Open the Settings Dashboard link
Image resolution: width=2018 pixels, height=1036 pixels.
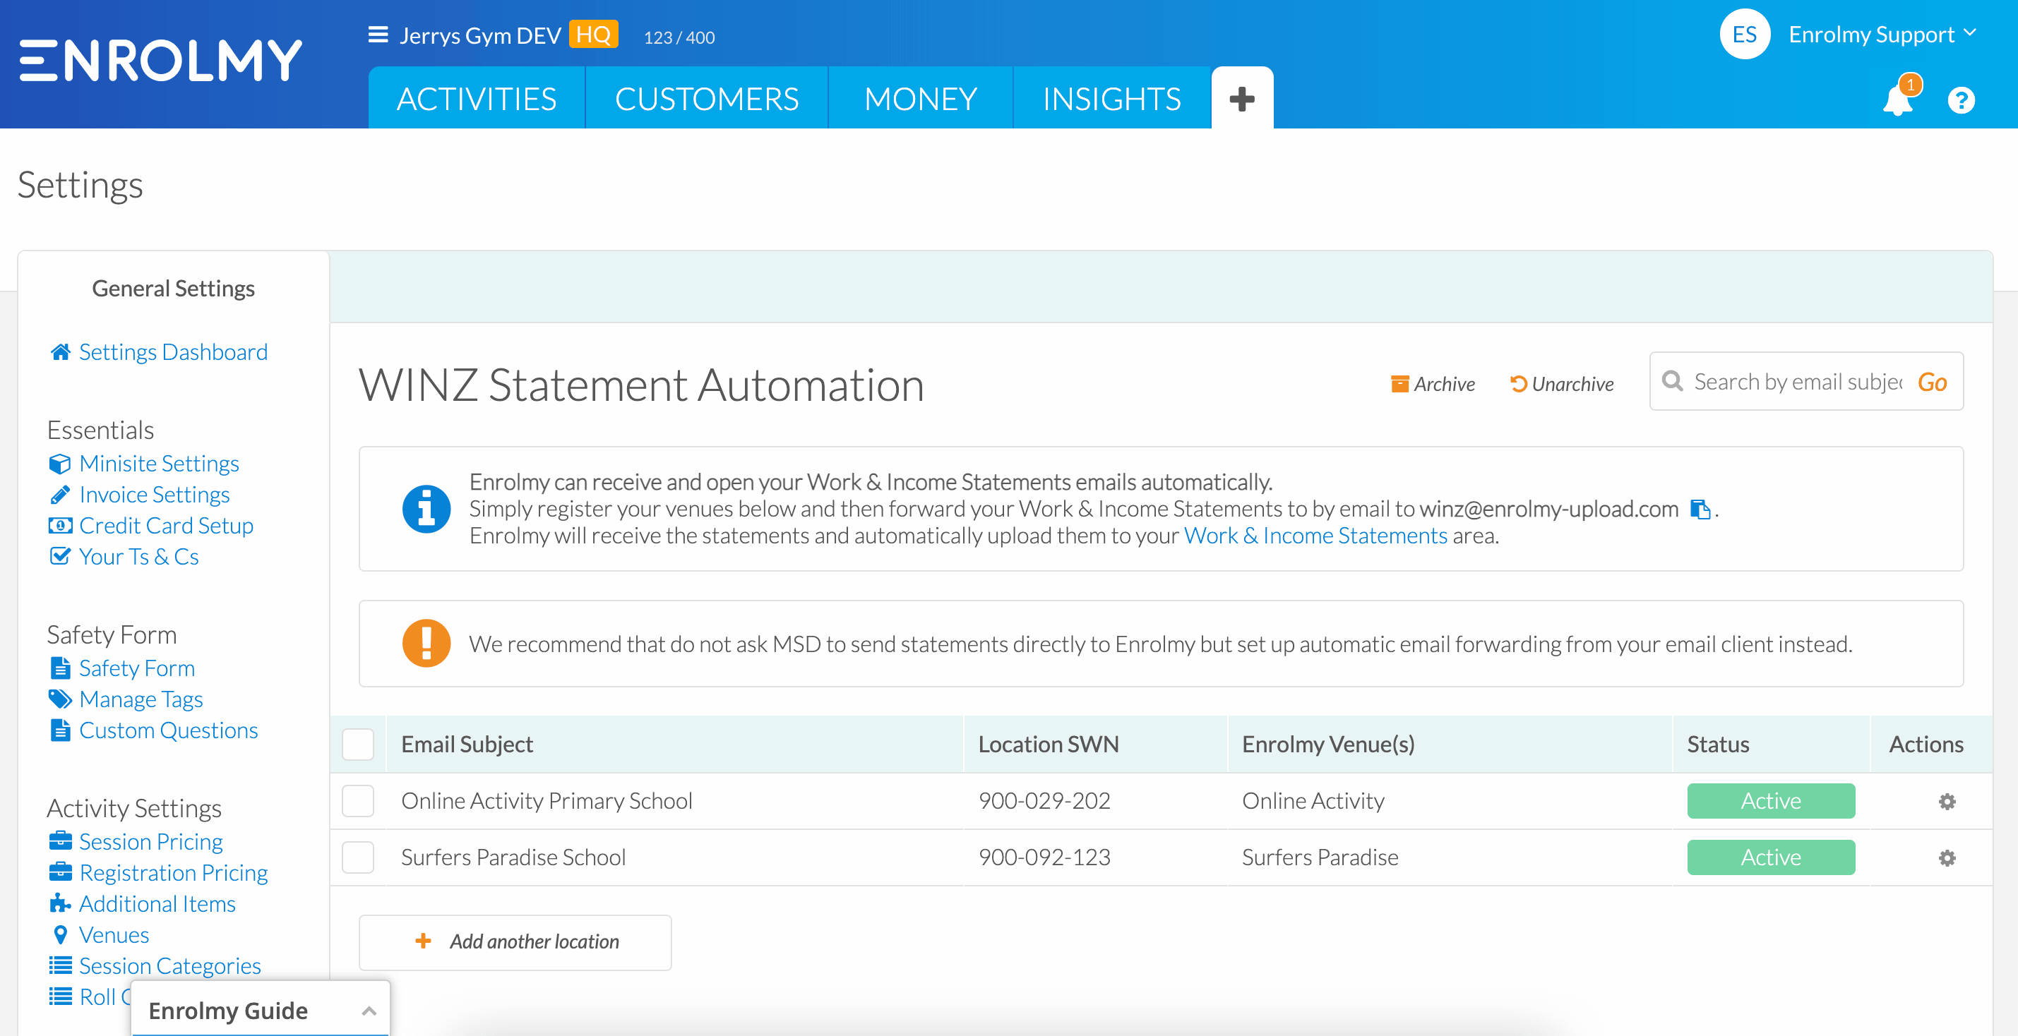(x=173, y=352)
